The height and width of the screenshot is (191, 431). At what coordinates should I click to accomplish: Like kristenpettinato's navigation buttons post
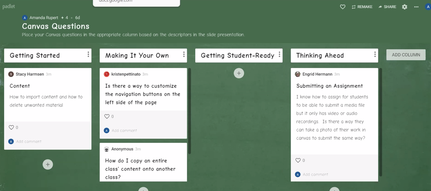click(107, 116)
